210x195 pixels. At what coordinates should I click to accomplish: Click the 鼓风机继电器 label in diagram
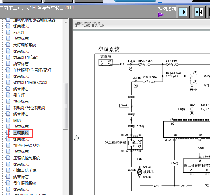(x=115, y=142)
